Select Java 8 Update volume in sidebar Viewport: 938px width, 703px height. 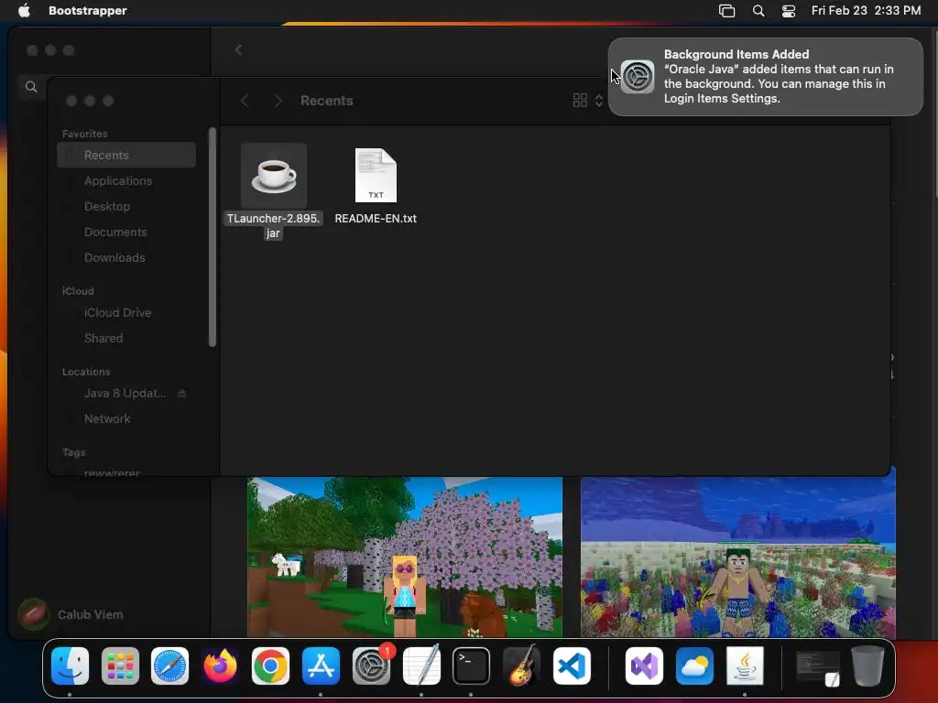125,394
